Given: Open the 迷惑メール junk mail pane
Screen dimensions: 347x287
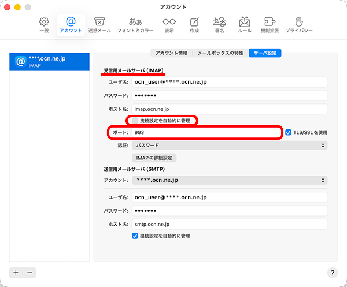Looking at the screenshot, I should point(99,25).
